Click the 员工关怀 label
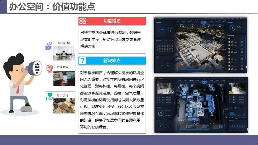This screenshot has width=258, height=145. [x=63, y=96]
